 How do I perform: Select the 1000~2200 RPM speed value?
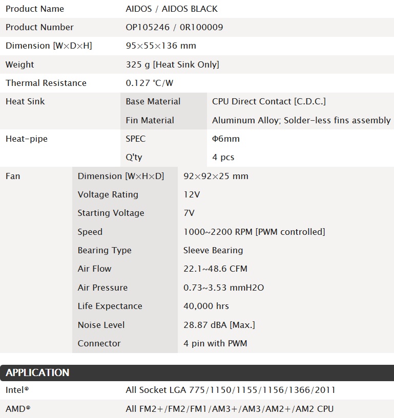[254, 232]
